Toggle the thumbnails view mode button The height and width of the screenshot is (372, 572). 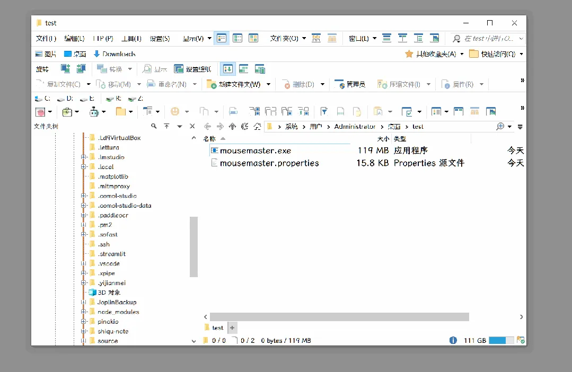pos(253,38)
